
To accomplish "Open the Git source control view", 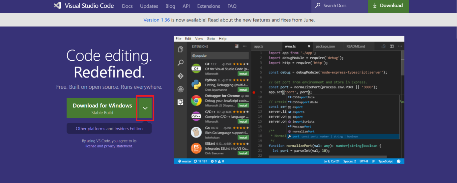I will tap(180, 76).
